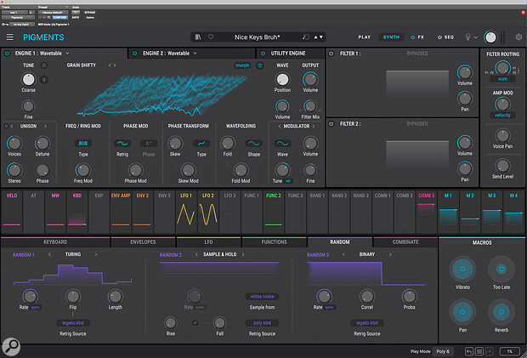Open the Pigments hamburger menu

click(x=9, y=37)
